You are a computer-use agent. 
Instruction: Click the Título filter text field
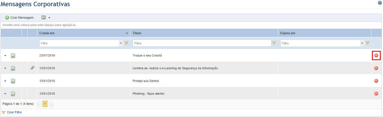point(202,43)
